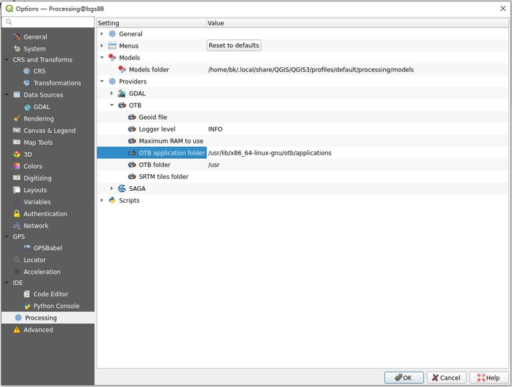
Task: Click SAGA provider logo icon
Action: 122,189
